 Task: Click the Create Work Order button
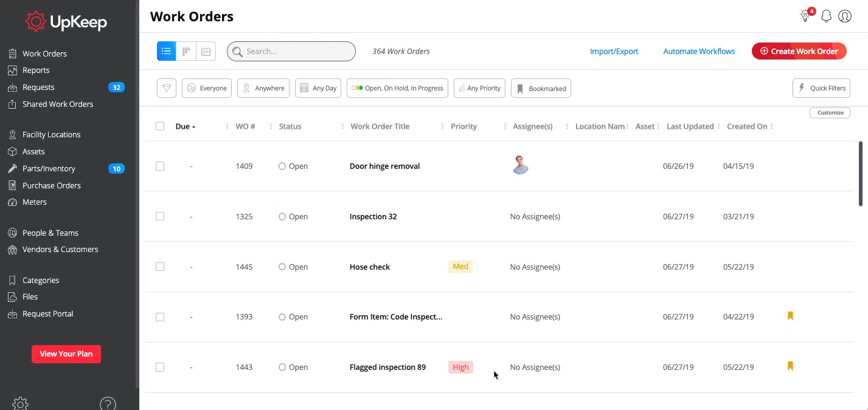point(799,51)
